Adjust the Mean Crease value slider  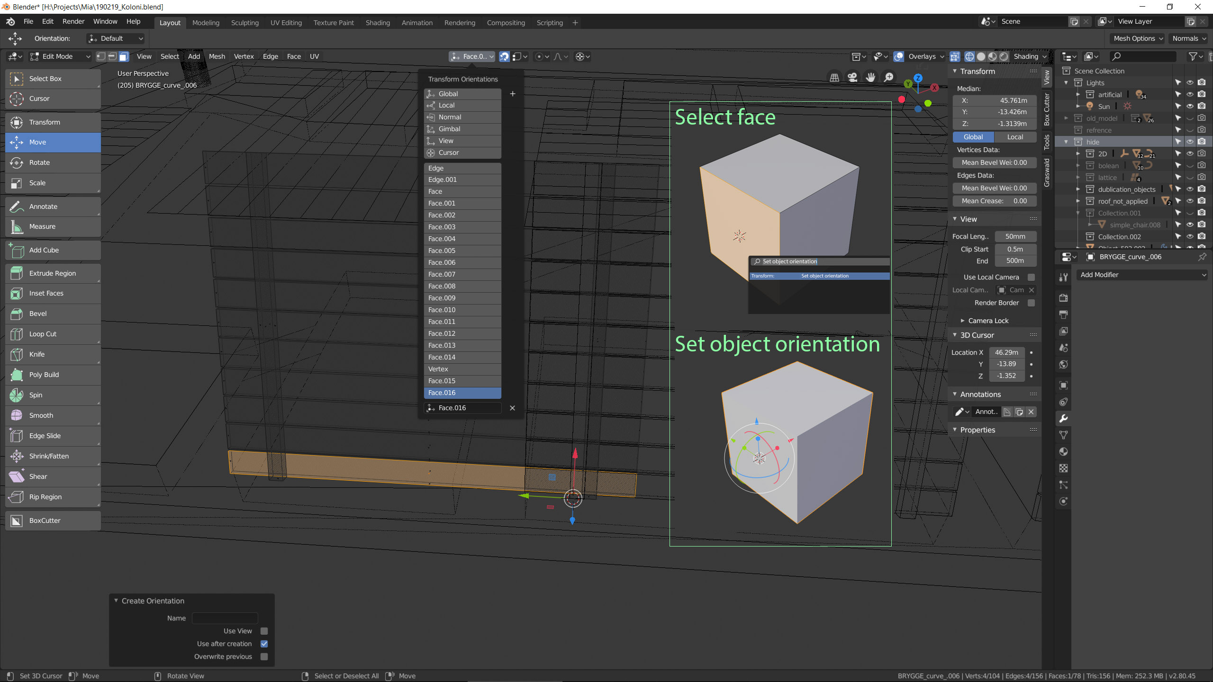[x=994, y=201]
